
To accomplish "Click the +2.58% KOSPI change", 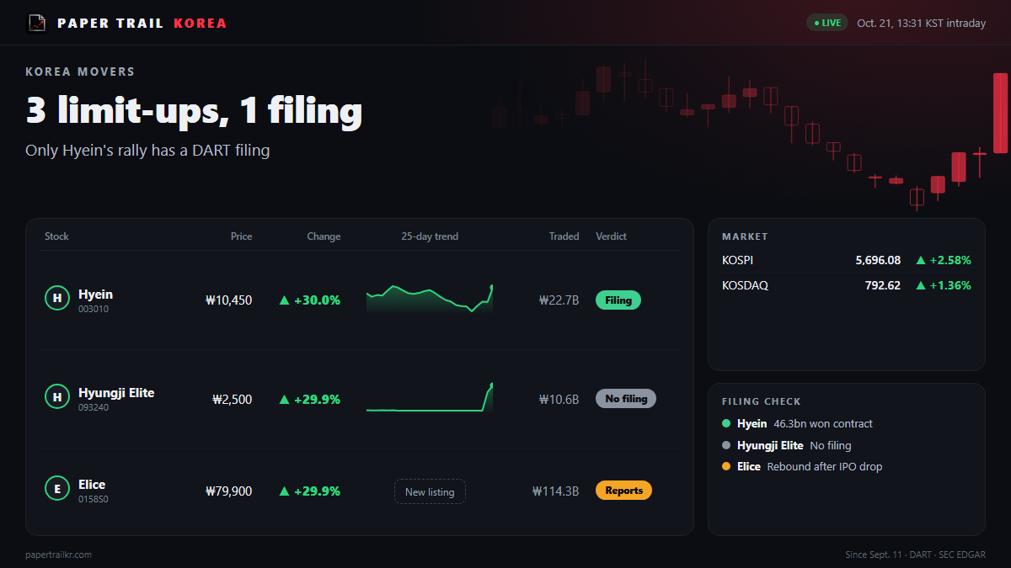I will coord(950,261).
